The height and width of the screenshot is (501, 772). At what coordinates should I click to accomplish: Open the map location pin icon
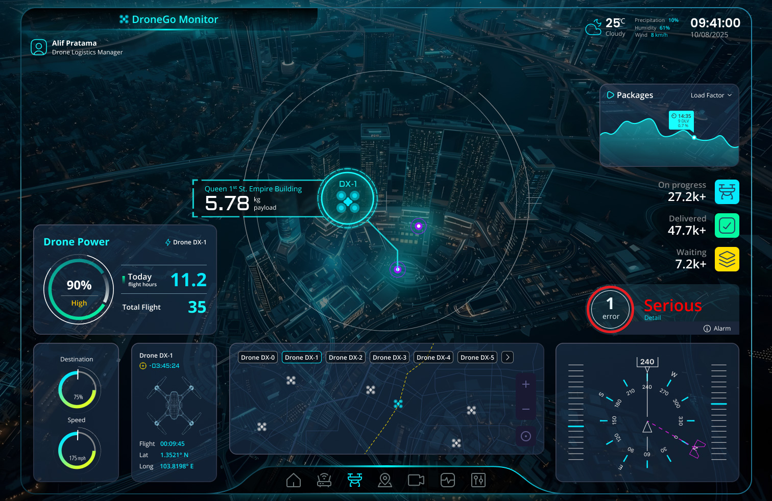[385, 480]
